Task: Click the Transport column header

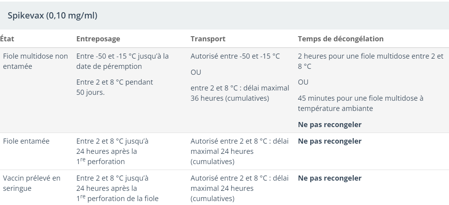Action: tap(208, 39)
